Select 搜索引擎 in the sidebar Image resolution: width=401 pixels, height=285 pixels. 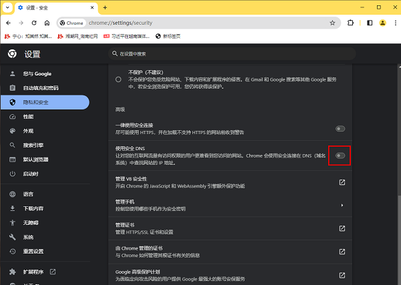pos(33,145)
